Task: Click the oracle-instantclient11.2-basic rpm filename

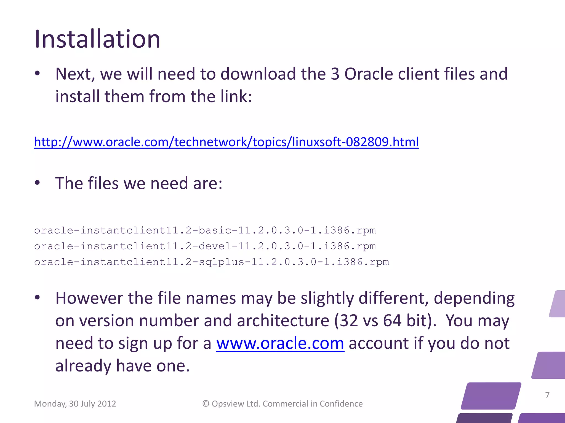Action: (205, 230)
